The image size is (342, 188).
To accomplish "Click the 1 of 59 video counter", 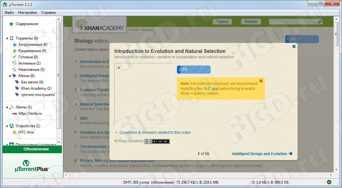I will point(203,154).
